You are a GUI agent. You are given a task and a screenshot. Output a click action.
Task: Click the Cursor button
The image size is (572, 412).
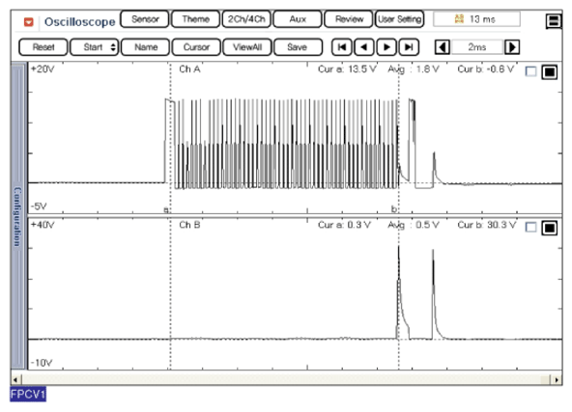click(x=196, y=47)
